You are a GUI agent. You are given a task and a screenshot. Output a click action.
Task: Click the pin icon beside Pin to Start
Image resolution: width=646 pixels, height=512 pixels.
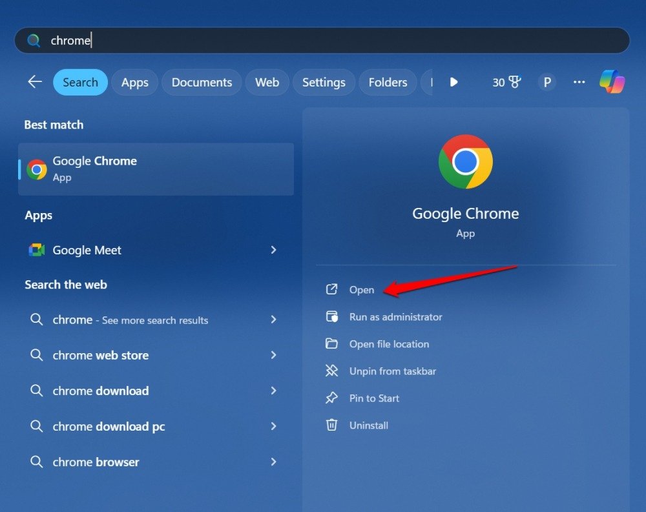tap(331, 398)
